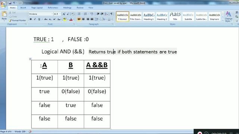Increase paragraph indent

(102, 14)
